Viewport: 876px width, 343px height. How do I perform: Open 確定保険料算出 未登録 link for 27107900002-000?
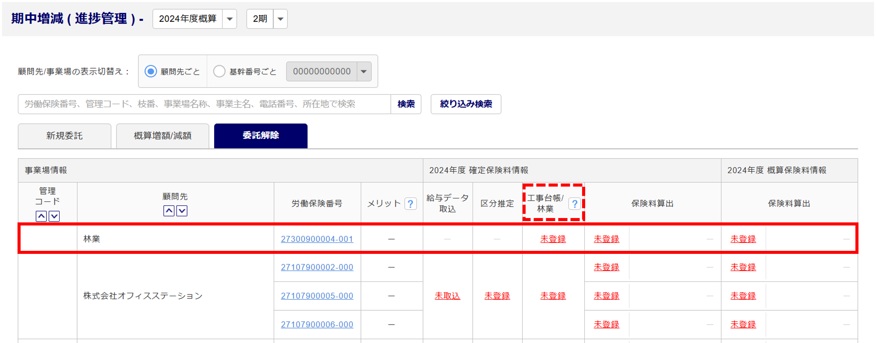point(607,267)
